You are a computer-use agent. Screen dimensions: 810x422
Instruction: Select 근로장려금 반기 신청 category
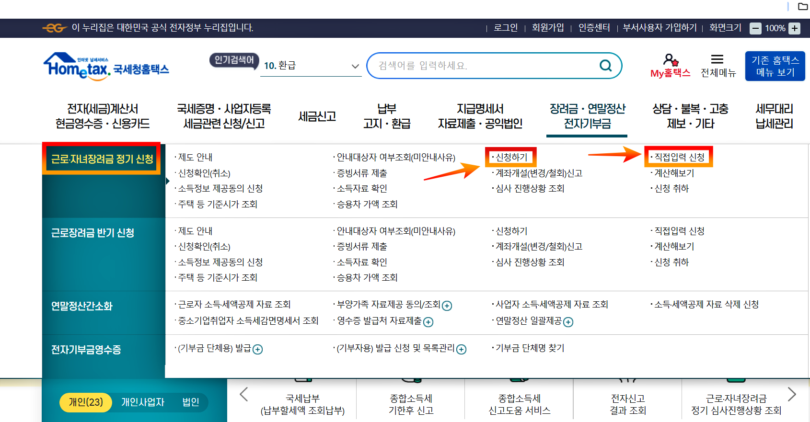93,233
